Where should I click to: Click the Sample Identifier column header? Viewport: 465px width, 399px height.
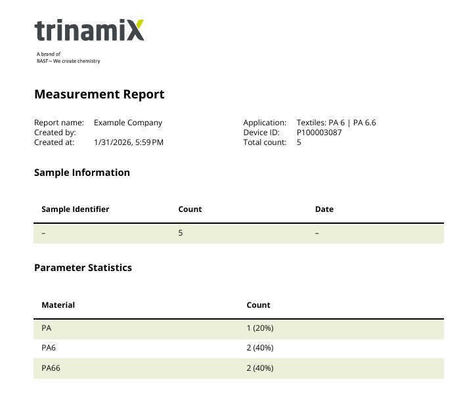click(x=75, y=209)
